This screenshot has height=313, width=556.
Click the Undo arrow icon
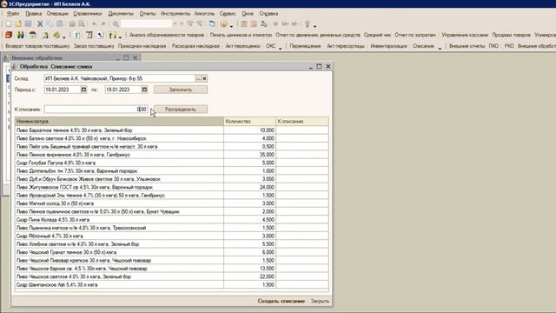point(94,24)
